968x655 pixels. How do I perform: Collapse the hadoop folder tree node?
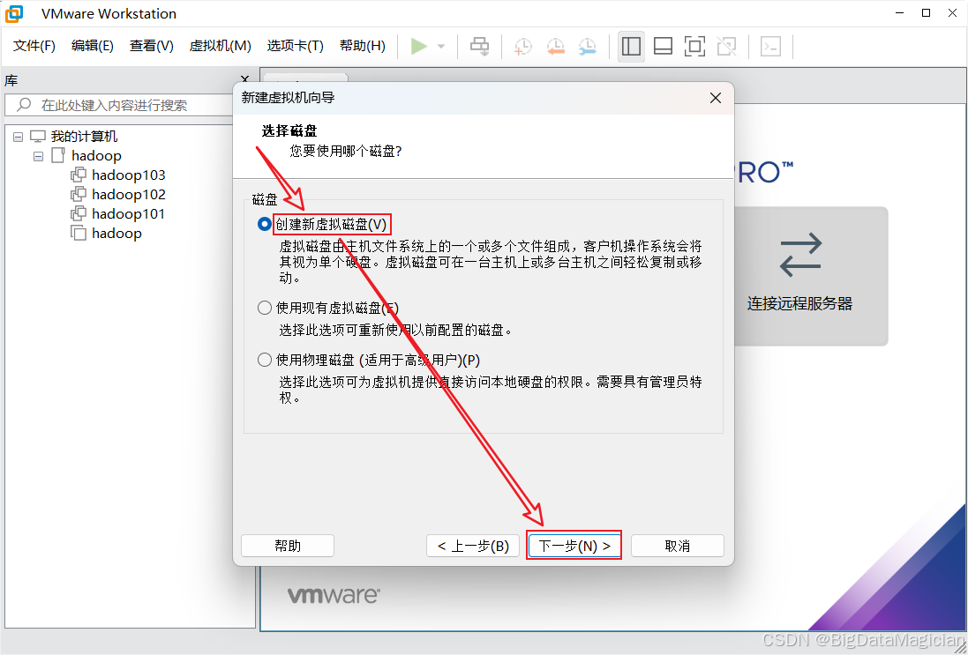38,156
